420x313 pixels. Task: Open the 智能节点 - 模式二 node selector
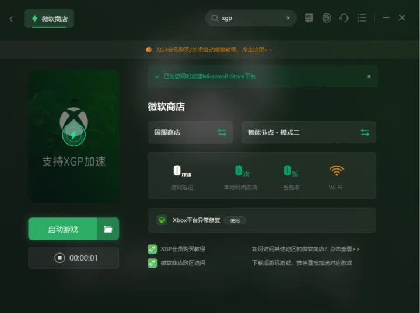pyautogui.click(x=309, y=132)
